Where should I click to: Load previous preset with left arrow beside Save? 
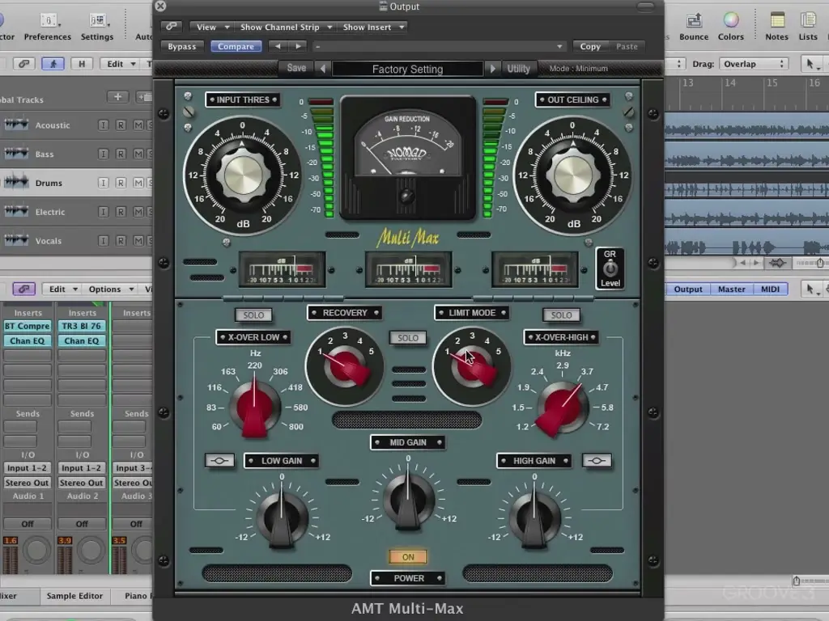tap(322, 69)
